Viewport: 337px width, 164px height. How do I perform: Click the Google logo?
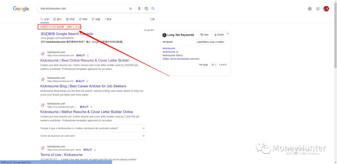coord(21,9)
